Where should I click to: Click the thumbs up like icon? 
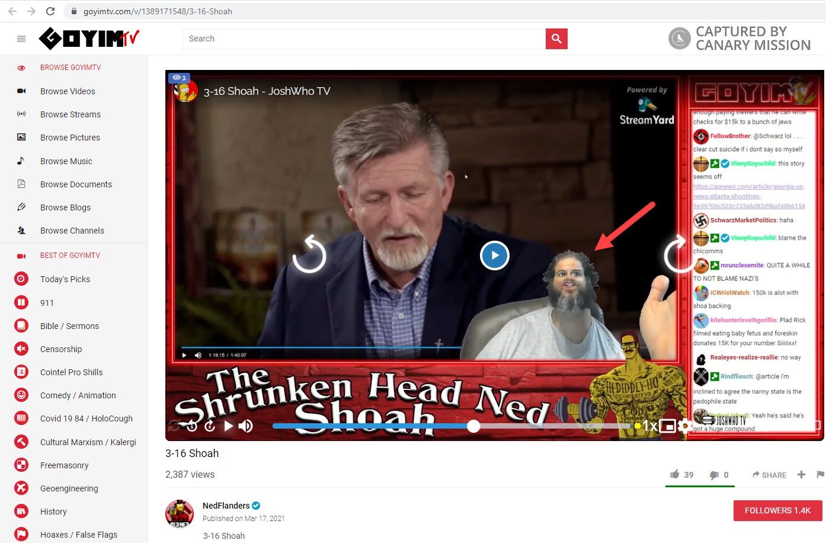pyautogui.click(x=674, y=474)
